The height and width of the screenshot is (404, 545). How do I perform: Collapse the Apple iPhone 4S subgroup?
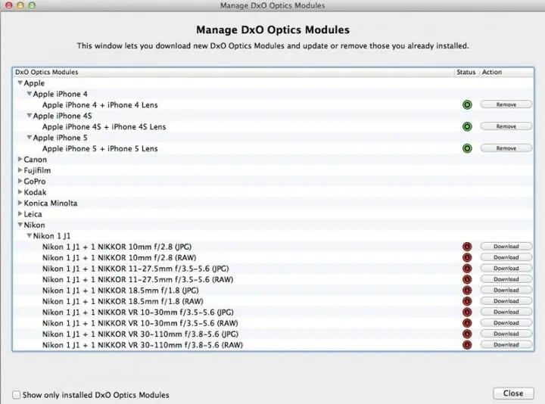coord(30,115)
